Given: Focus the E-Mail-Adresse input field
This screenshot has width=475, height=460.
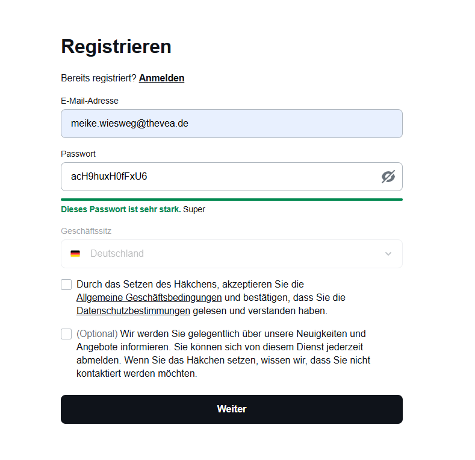Looking at the screenshot, I should 232,124.
